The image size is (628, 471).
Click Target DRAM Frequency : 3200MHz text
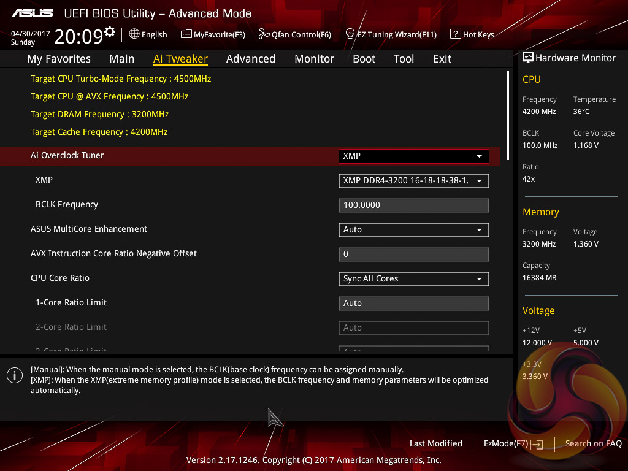coord(100,114)
